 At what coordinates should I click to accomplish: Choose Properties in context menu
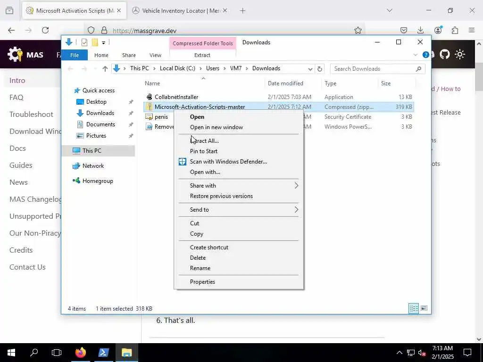(x=239, y=282)
